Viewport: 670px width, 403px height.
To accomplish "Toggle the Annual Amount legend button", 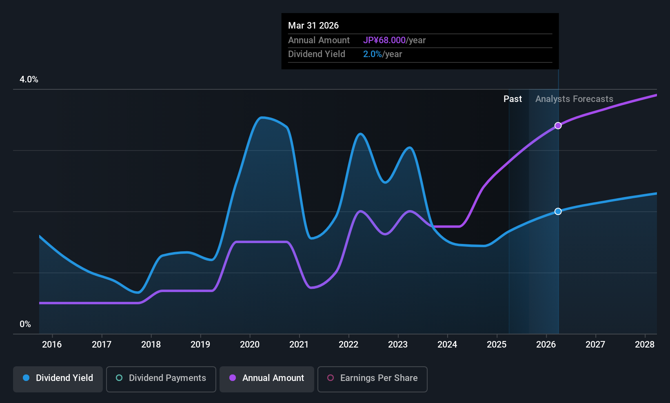I will [267, 379].
